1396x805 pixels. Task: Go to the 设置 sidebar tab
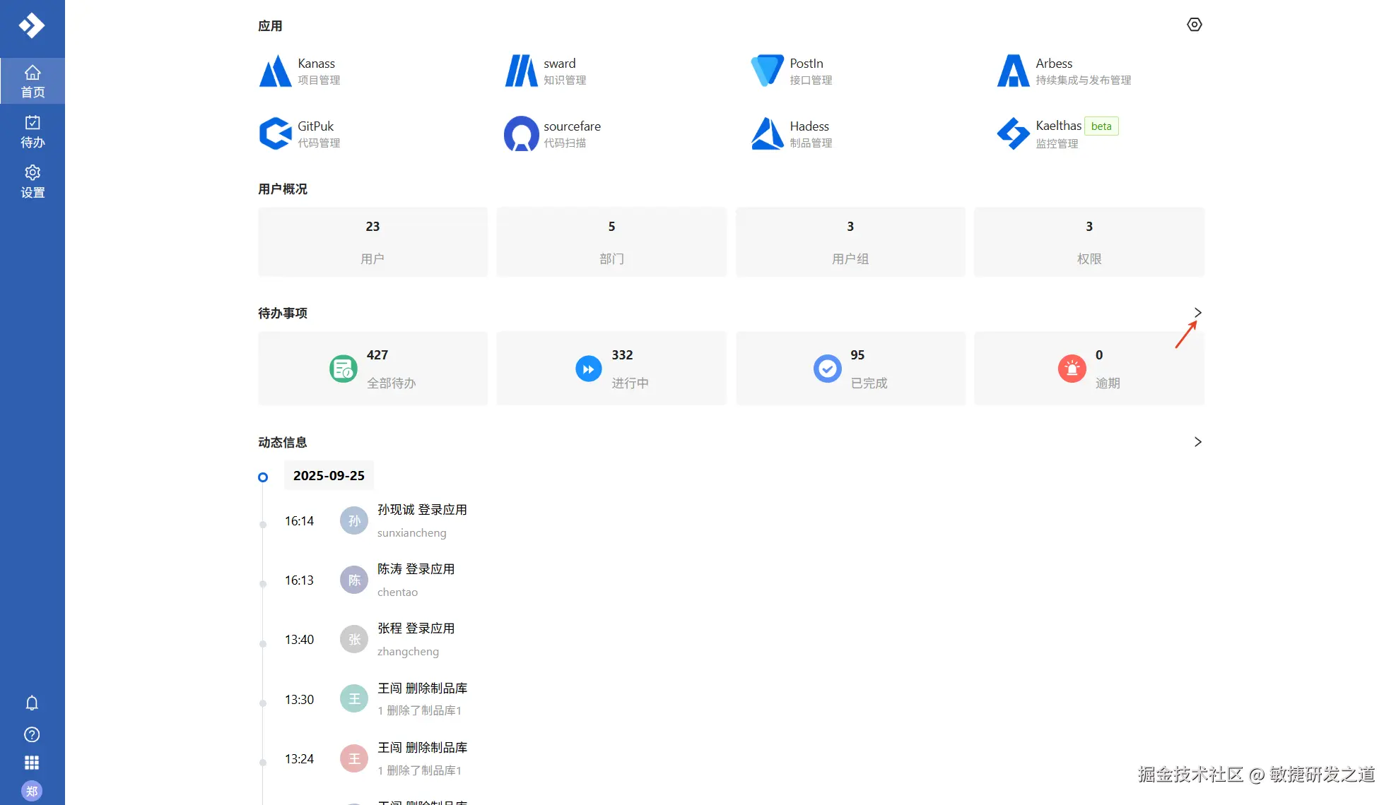click(33, 182)
